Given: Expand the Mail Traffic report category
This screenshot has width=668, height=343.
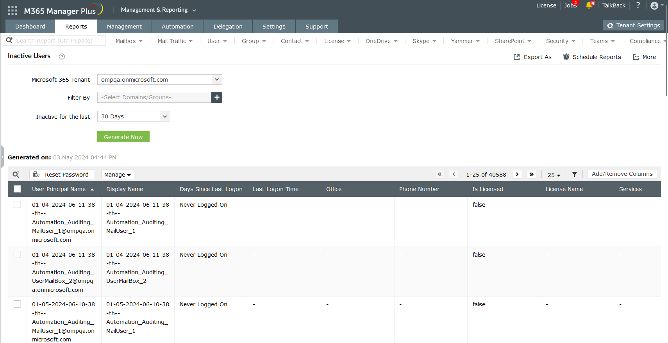Looking at the screenshot, I should click(175, 41).
